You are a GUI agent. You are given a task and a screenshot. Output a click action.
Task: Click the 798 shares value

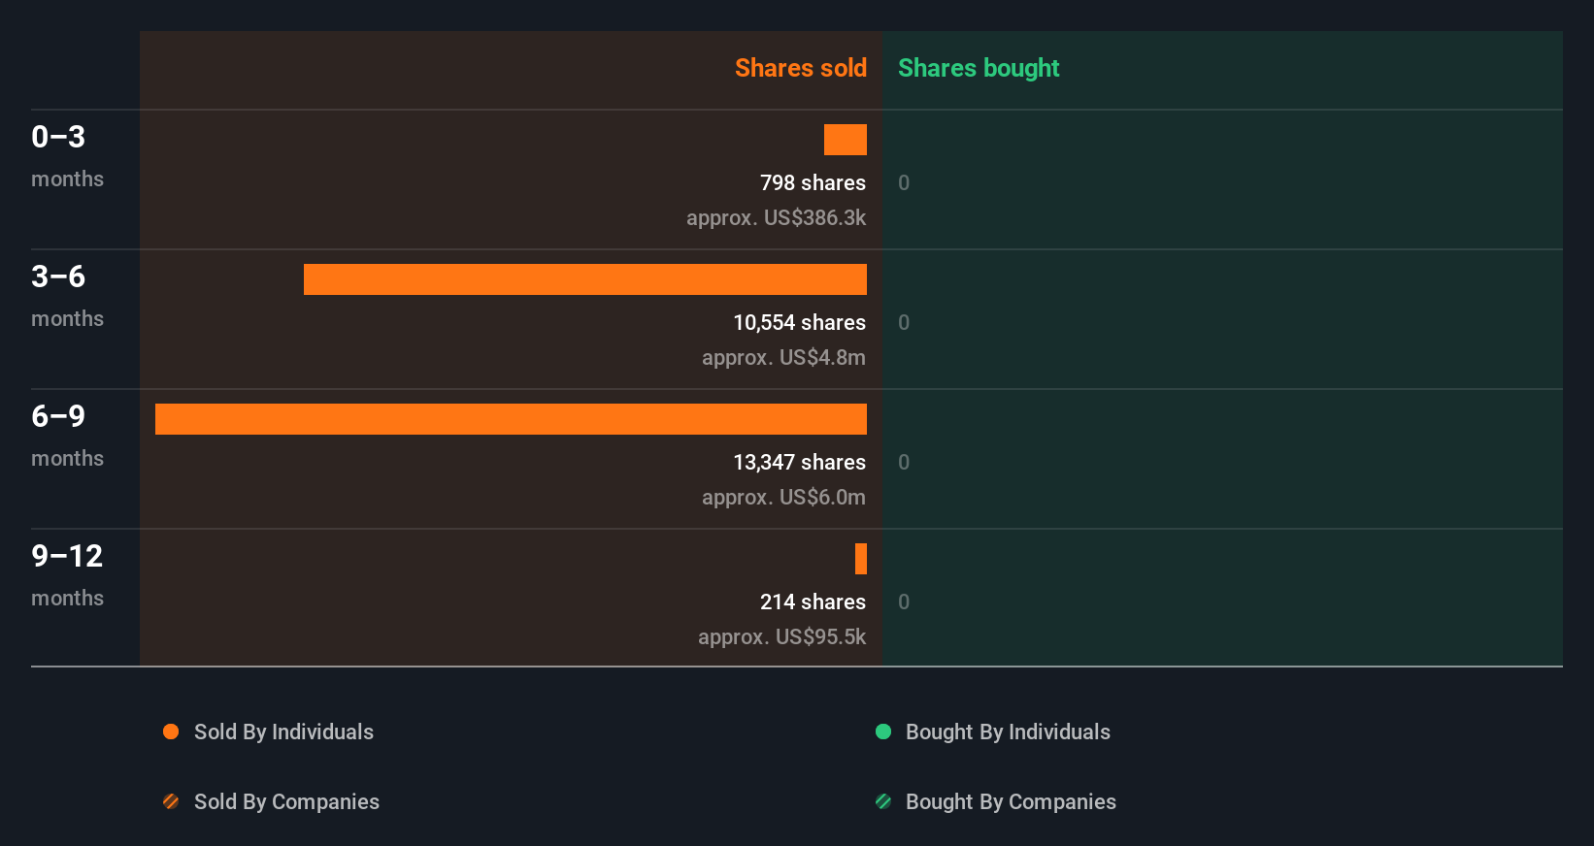(x=813, y=182)
